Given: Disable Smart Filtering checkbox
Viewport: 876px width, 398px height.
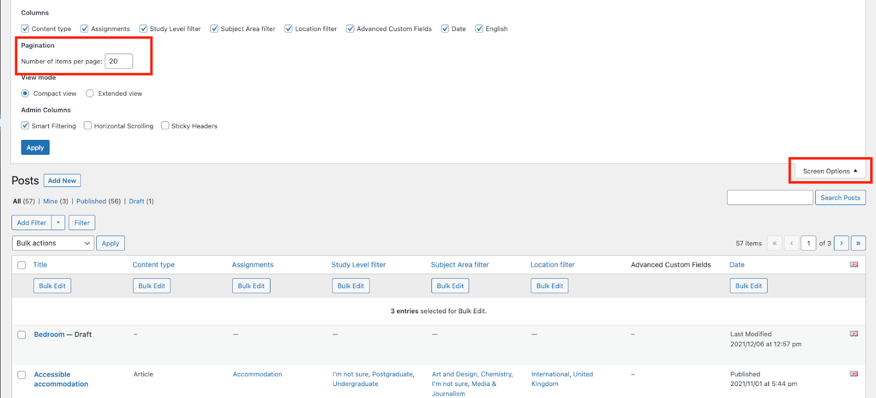Looking at the screenshot, I should pyautogui.click(x=25, y=126).
